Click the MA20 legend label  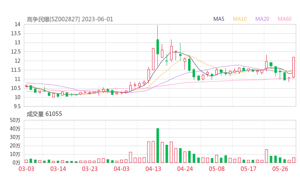262,19
